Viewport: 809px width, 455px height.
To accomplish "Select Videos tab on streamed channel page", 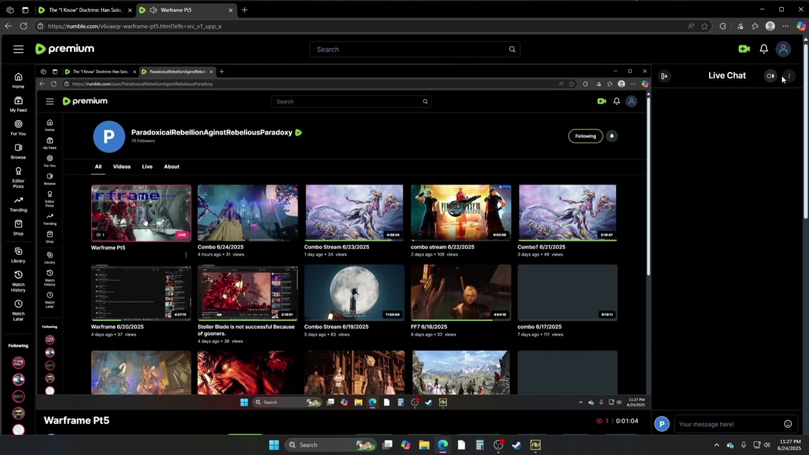I will point(122,167).
